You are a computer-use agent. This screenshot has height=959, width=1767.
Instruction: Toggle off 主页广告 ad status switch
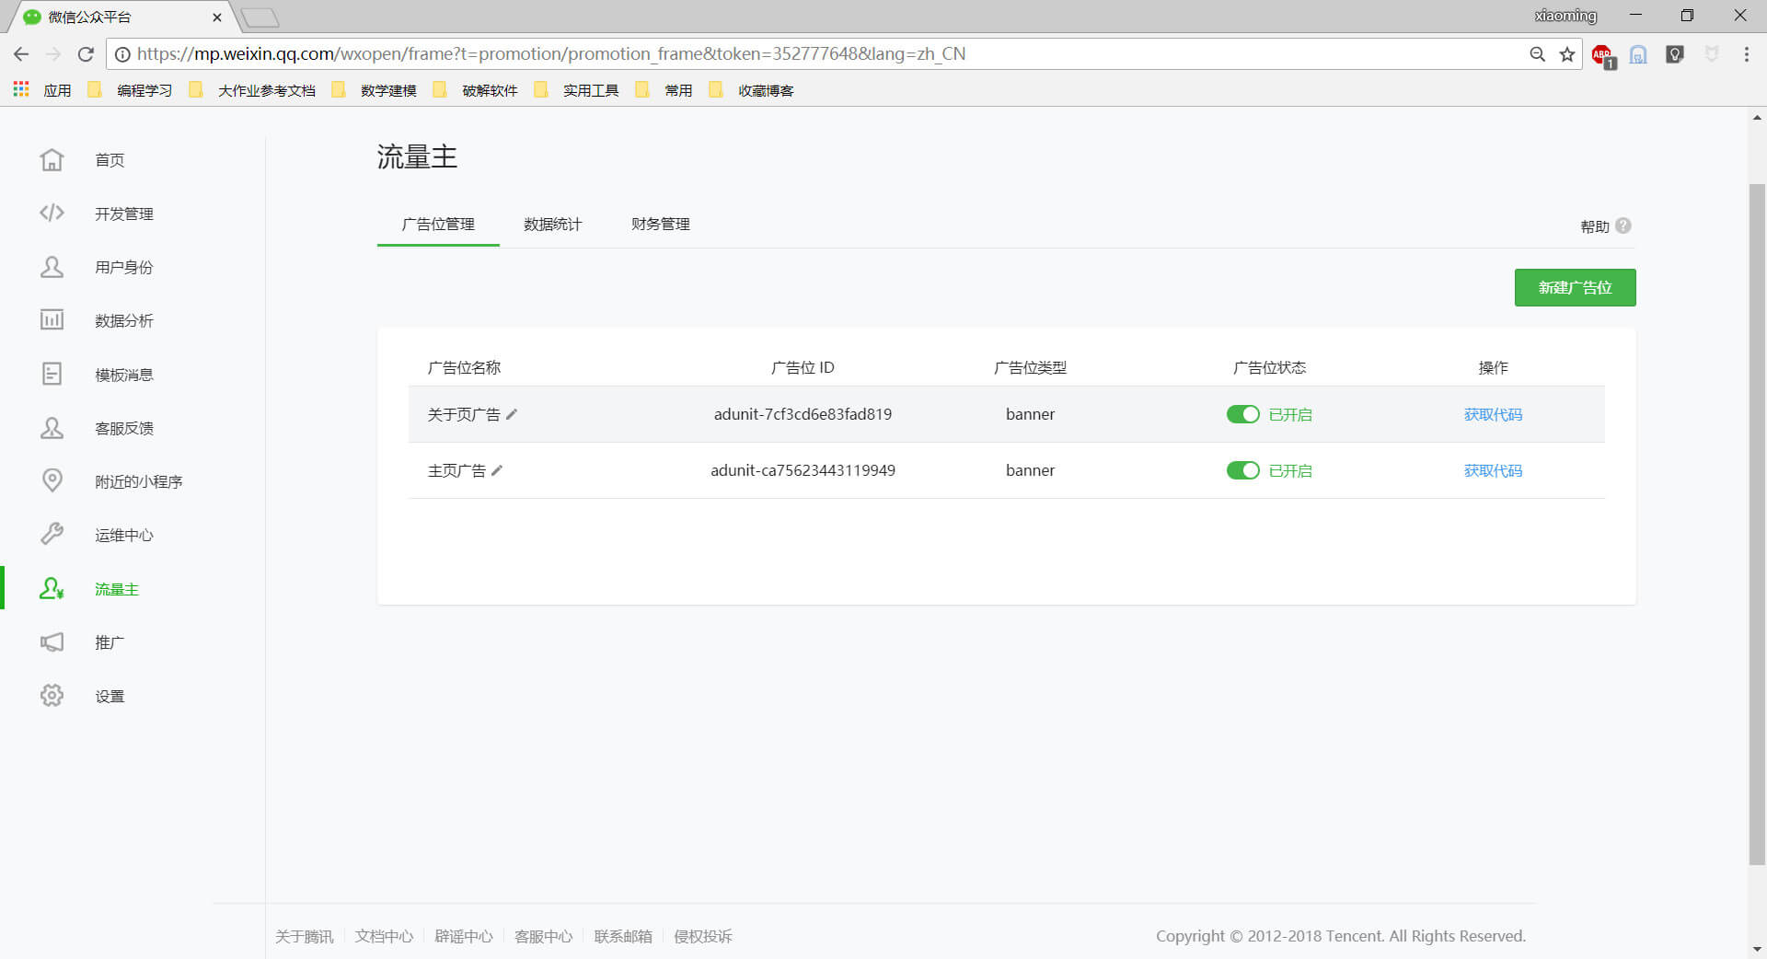1242,470
